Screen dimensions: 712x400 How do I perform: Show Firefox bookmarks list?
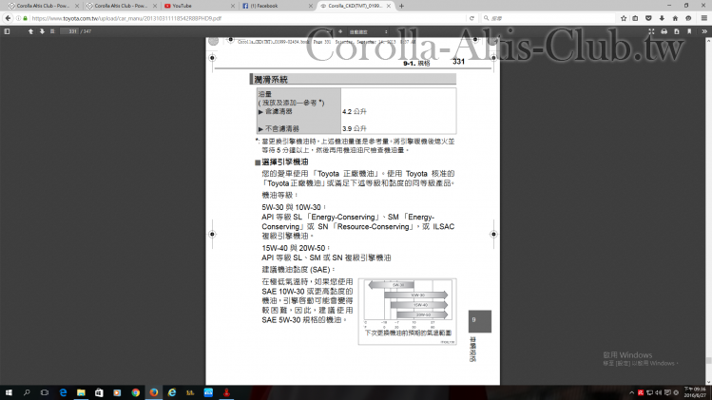coord(635,18)
